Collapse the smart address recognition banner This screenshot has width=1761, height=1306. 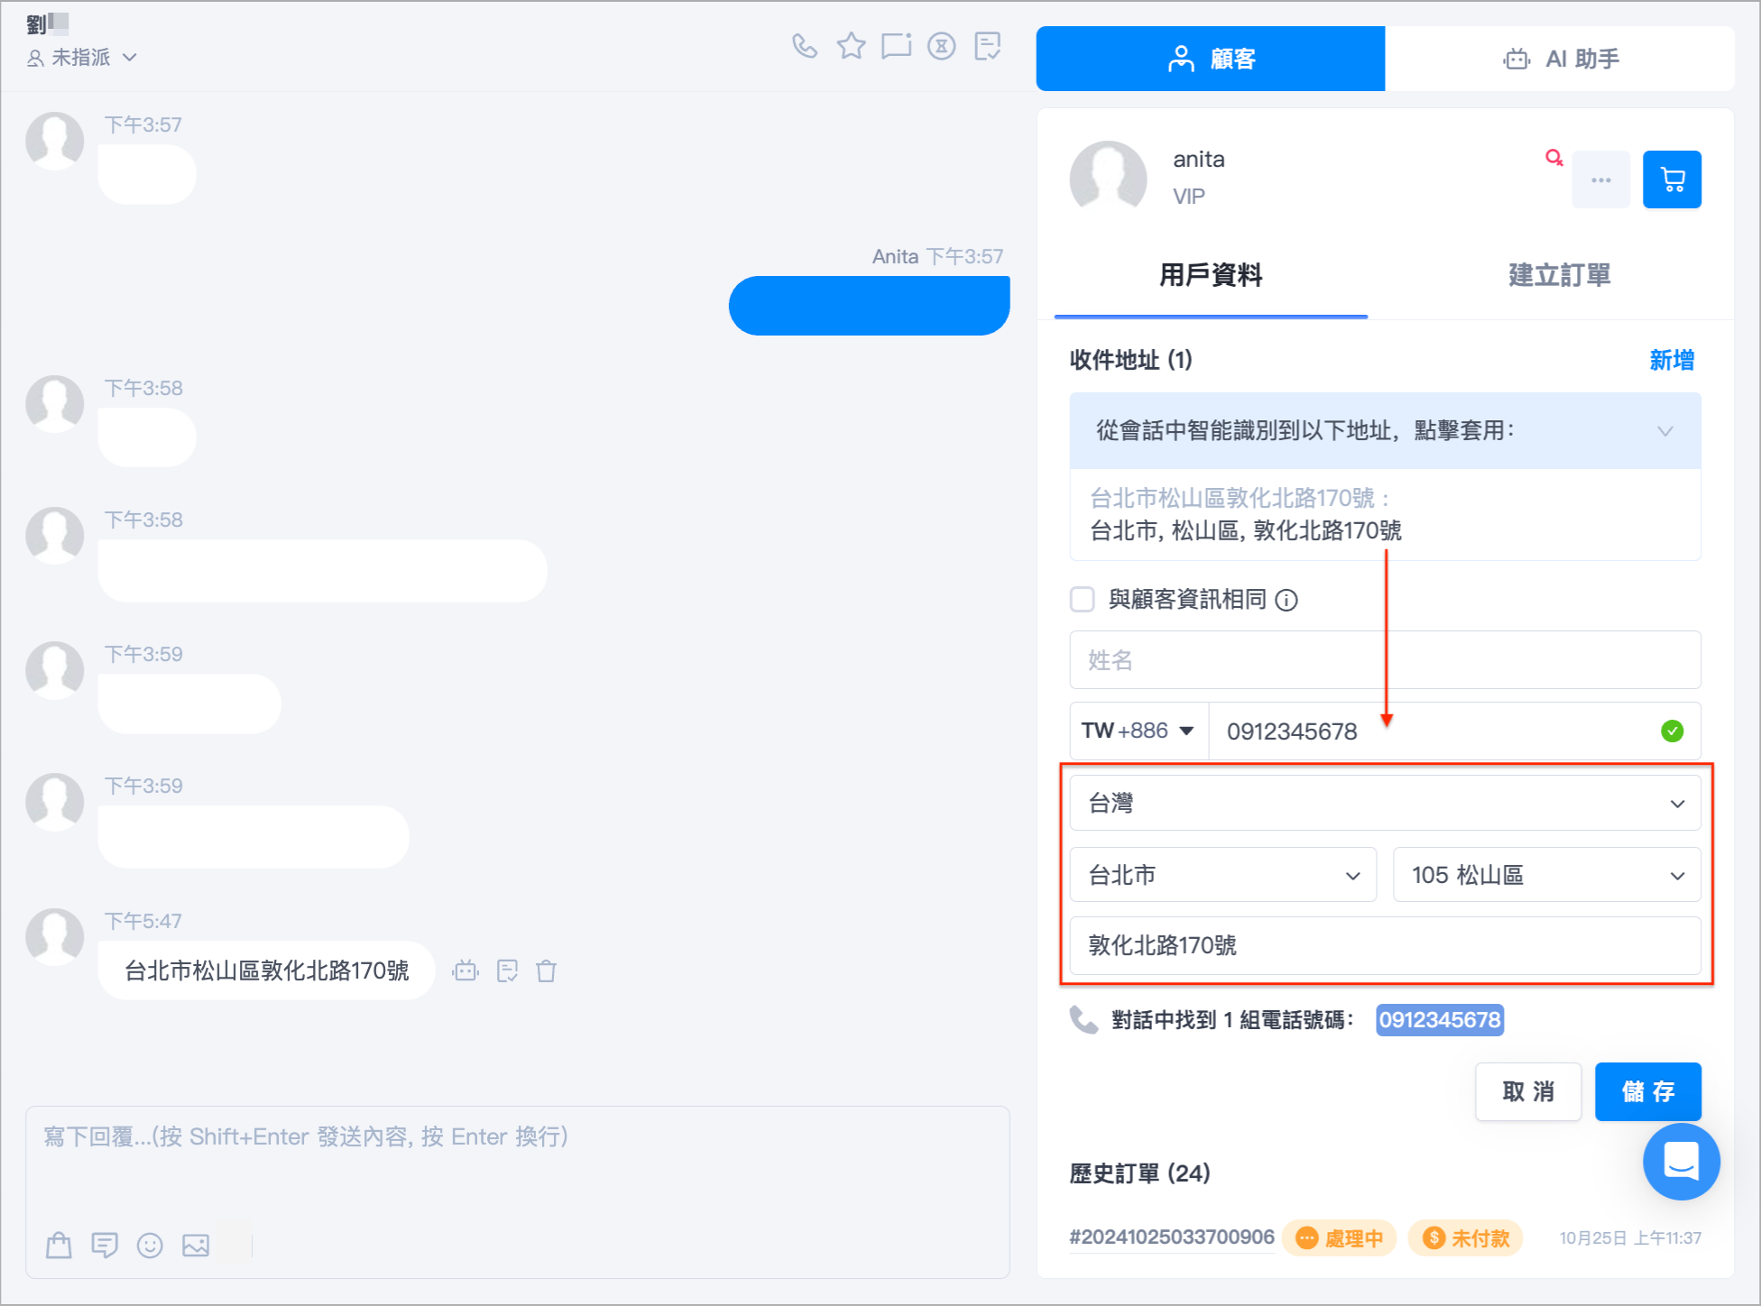tap(1664, 431)
